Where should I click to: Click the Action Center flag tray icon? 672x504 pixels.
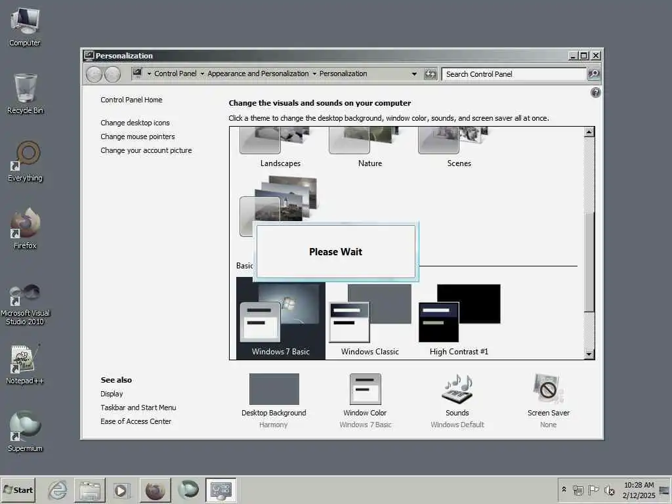tap(593, 490)
